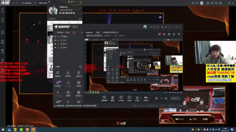The height and width of the screenshot is (132, 236).
Task: Hide the 文本 1 layer
Action: [x=55, y=40]
